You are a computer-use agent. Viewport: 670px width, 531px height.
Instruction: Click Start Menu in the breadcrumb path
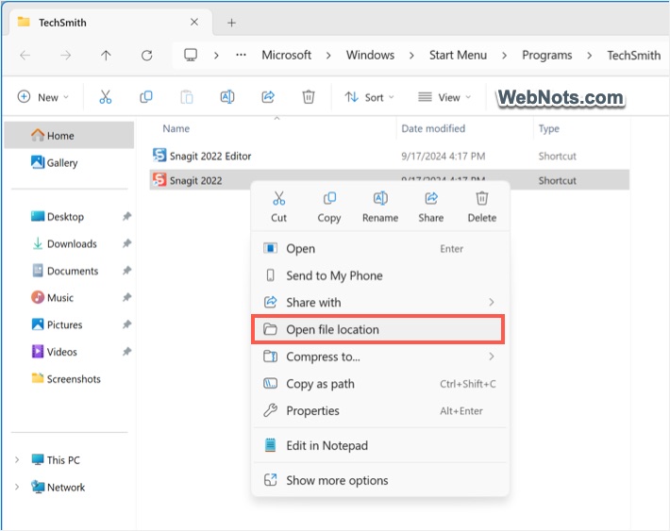[458, 55]
